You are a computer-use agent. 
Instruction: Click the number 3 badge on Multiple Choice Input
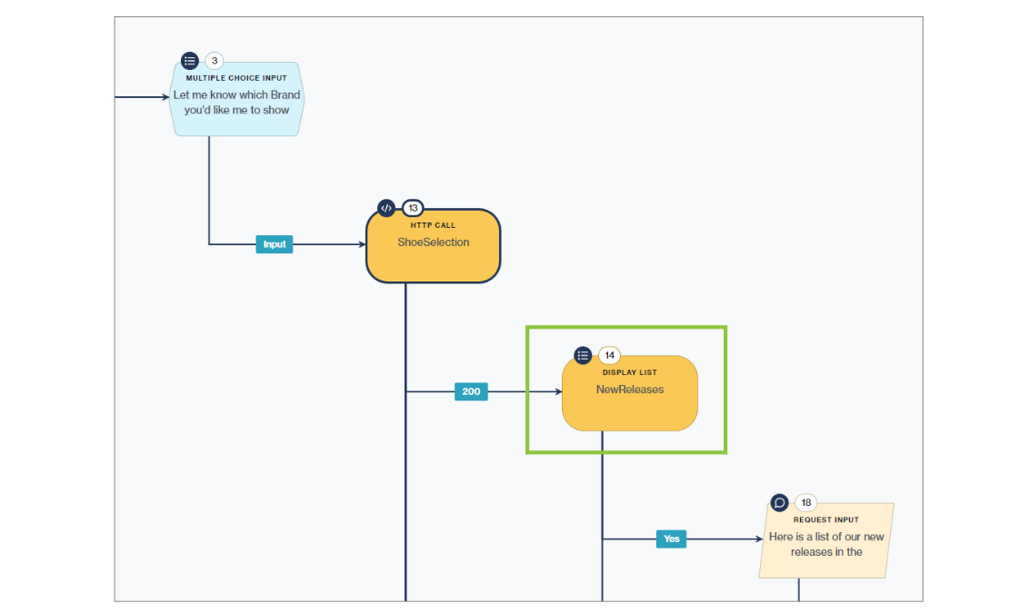pos(213,60)
